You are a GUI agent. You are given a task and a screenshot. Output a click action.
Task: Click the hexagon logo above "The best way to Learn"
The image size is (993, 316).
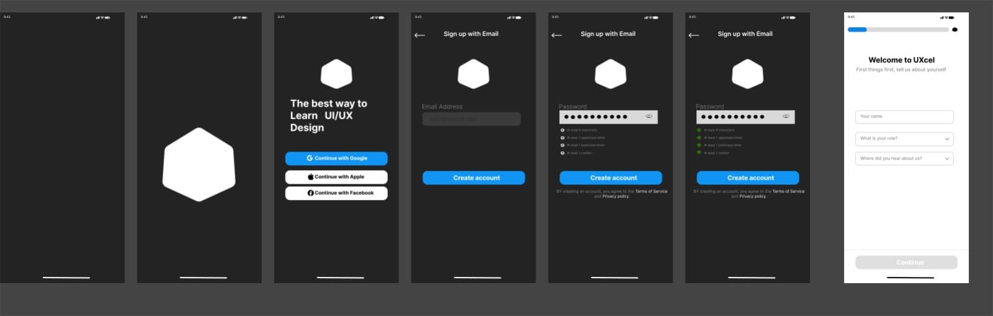click(336, 74)
